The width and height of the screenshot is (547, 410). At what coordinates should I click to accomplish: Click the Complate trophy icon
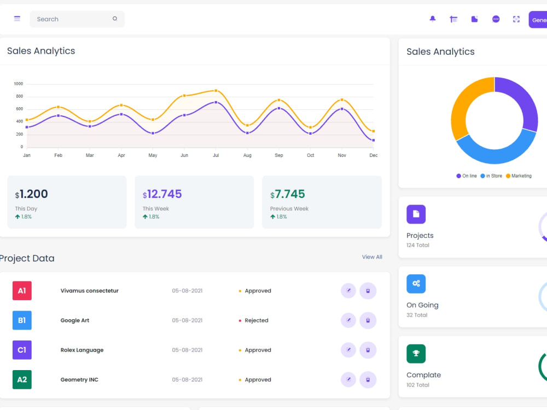(x=416, y=354)
